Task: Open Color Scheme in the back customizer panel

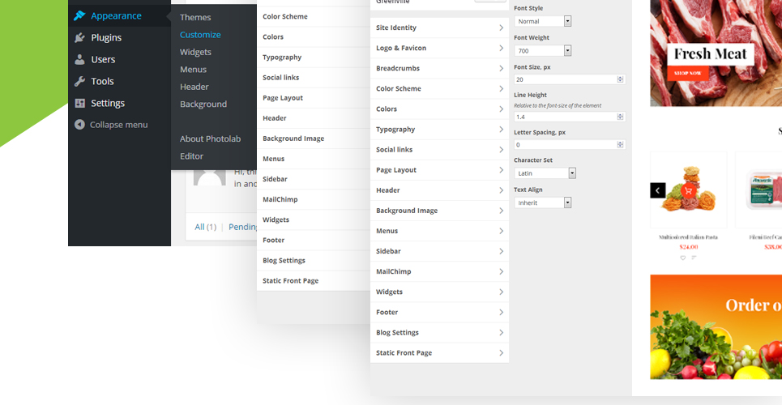Action: pos(313,16)
